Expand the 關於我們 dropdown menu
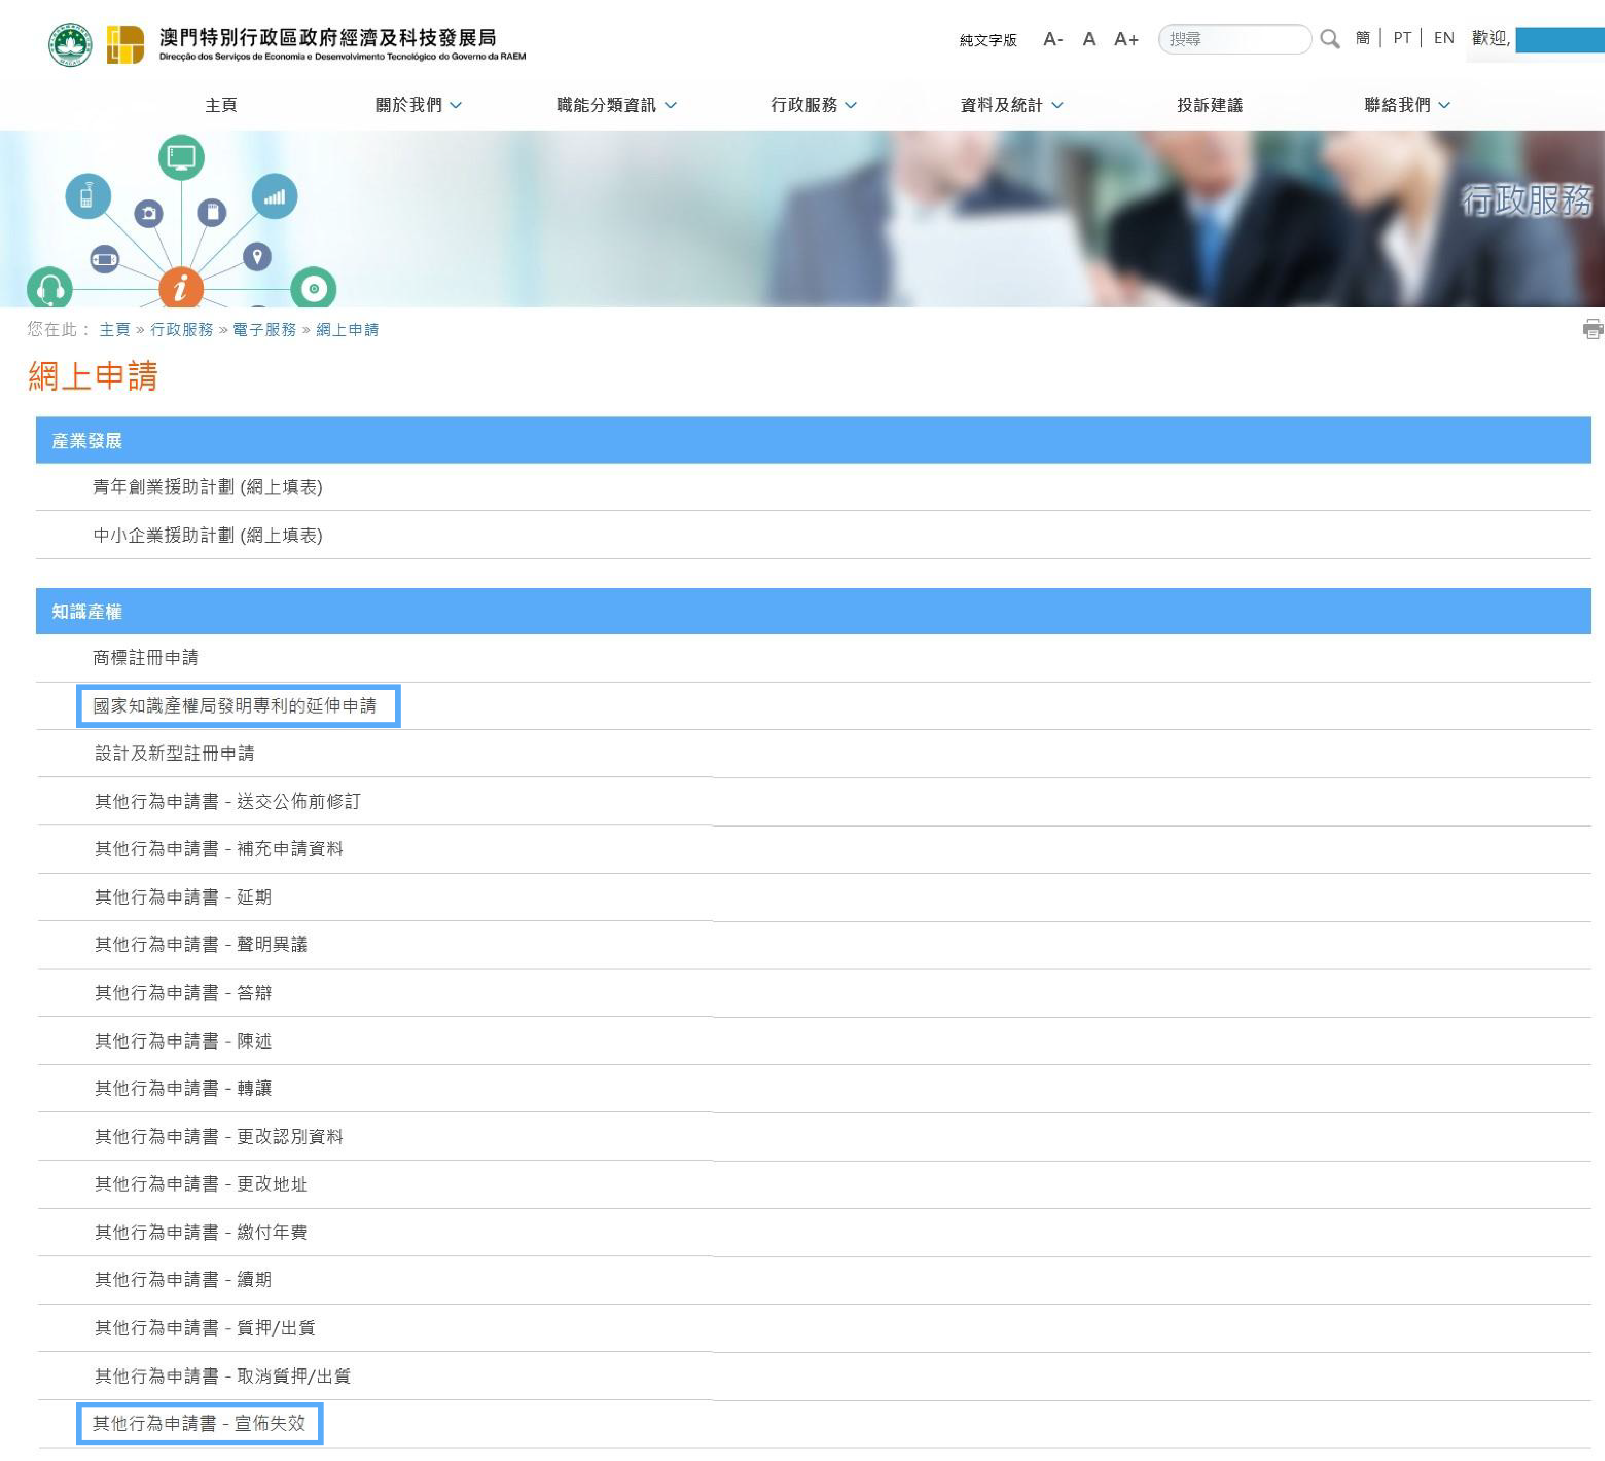1605x1461 pixels. 418,105
